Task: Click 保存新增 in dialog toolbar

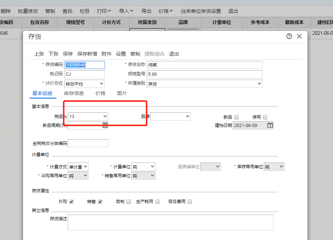Action: point(87,54)
